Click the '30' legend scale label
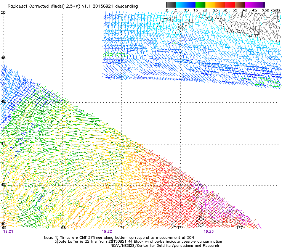Screen dimensions: 282x248 coord(225,10)
